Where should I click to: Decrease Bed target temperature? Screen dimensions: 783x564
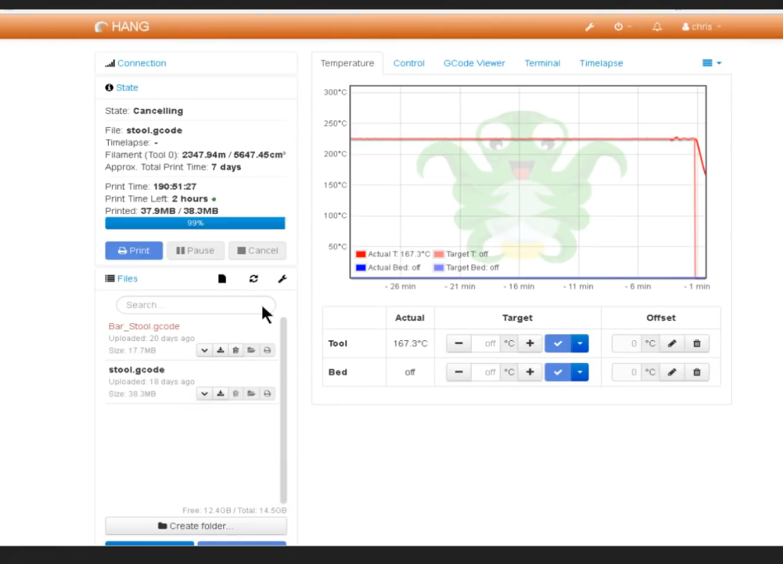point(459,372)
